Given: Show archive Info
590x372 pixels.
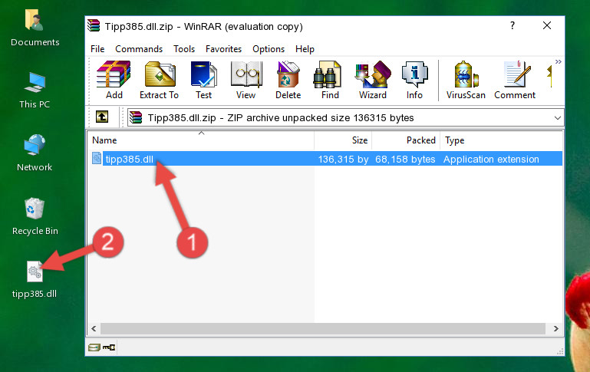Looking at the screenshot, I should 414,80.
